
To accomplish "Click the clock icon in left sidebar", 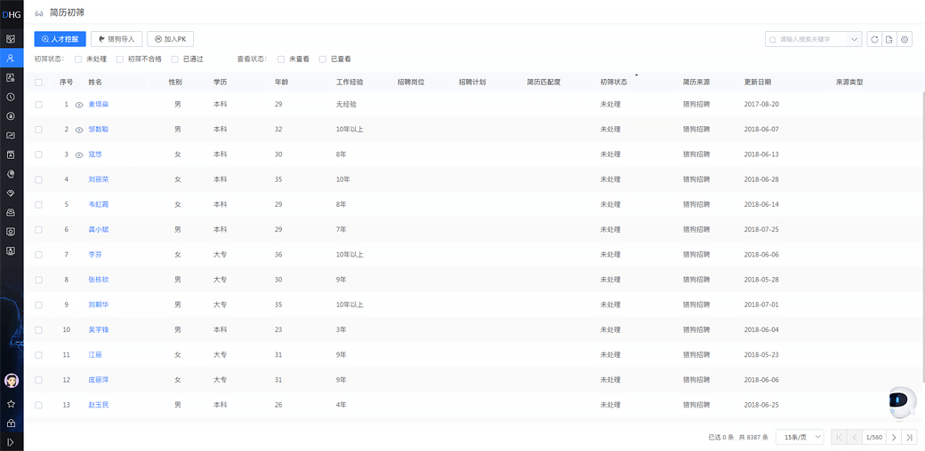I will 11,97.
